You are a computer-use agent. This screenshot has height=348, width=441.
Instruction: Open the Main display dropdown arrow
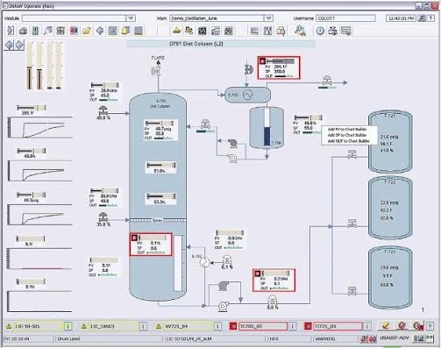pos(268,18)
